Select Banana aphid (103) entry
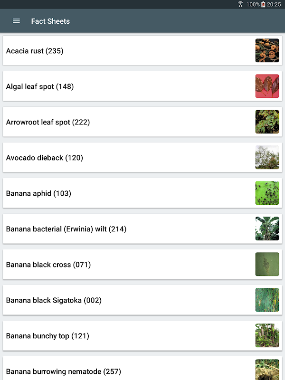The height and width of the screenshot is (380, 285). [142, 193]
